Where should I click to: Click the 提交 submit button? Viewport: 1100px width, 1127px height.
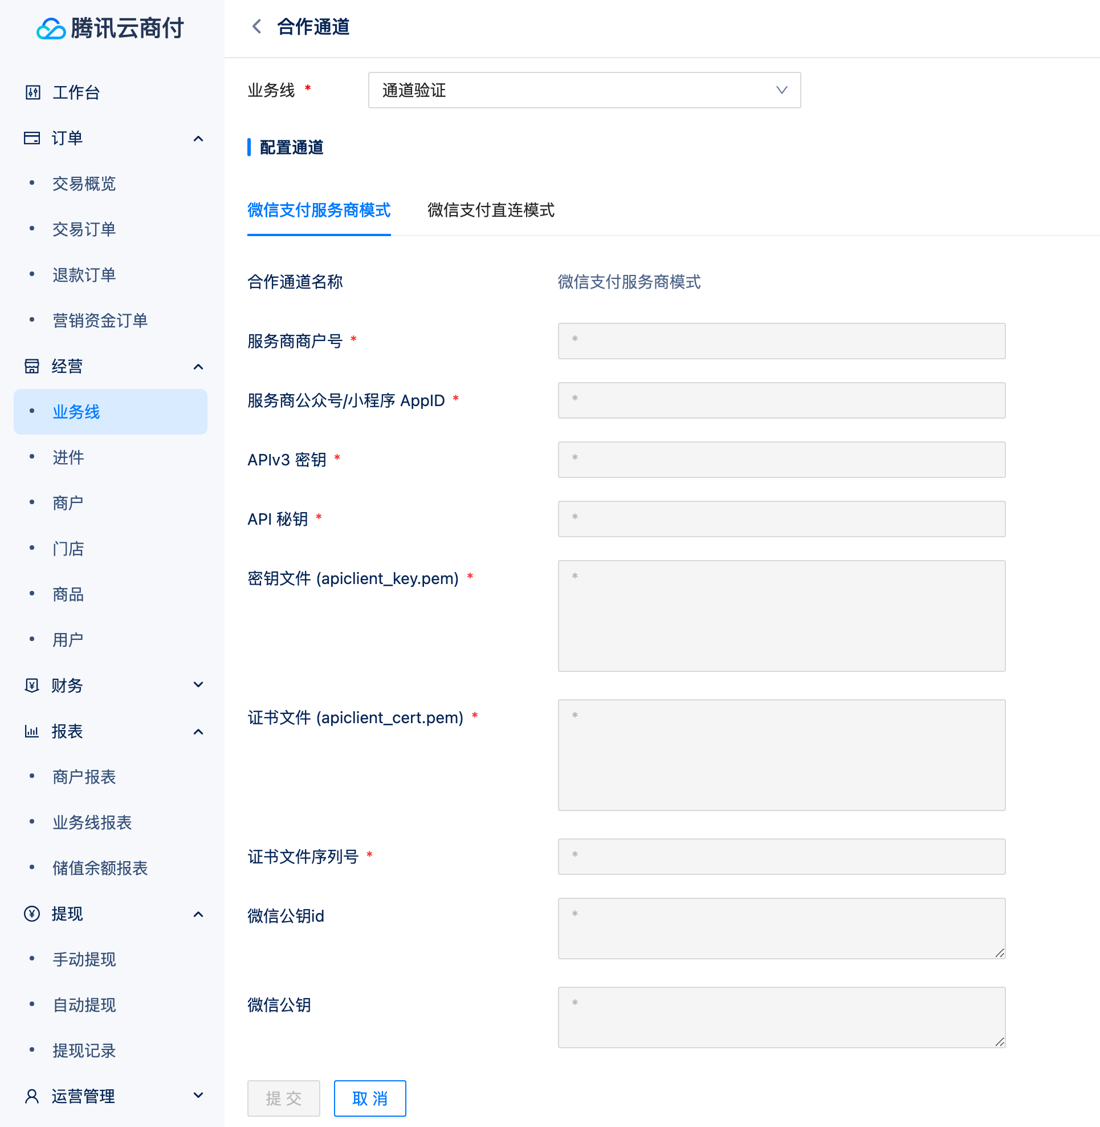click(284, 1098)
